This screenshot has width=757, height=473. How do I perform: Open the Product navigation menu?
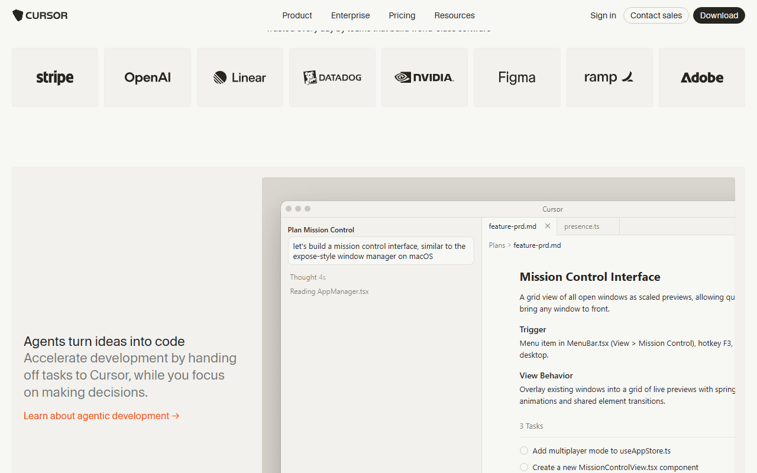pyautogui.click(x=297, y=15)
